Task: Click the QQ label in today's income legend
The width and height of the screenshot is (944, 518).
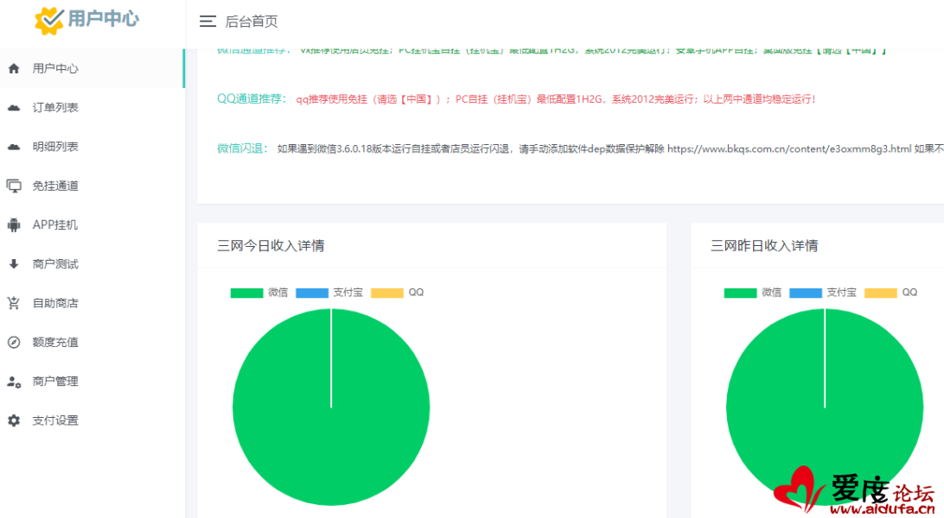Action: tap(416, 293)
